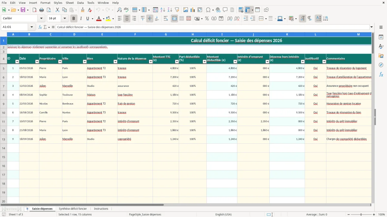Insert an image
The width and height of the screenshot is (387, 217).
186,10
